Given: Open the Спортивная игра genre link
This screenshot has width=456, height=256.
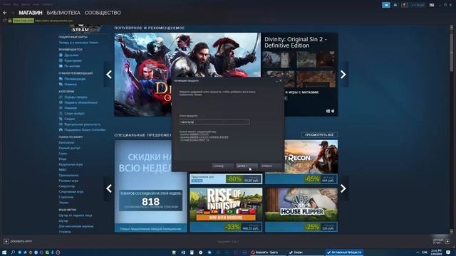Looking at the screenshot, I should (71, 191).
